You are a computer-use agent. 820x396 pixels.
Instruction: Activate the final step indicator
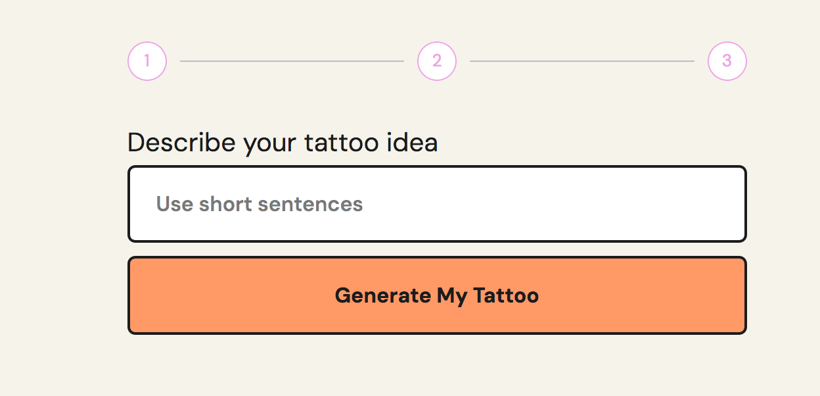pos(727,61)
